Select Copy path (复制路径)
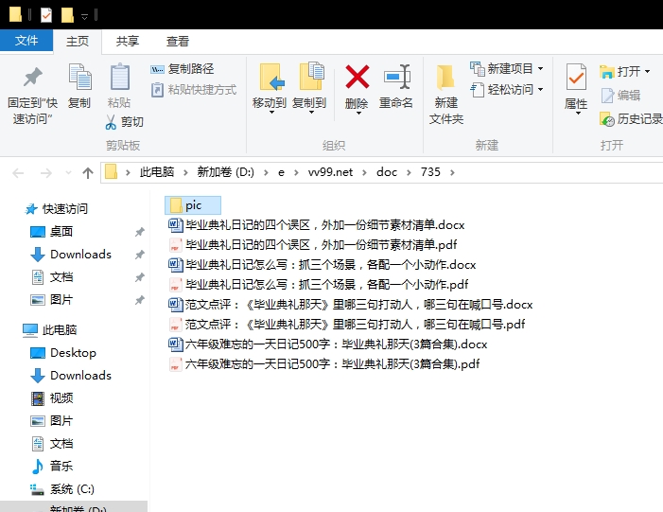 coord(183,68)
